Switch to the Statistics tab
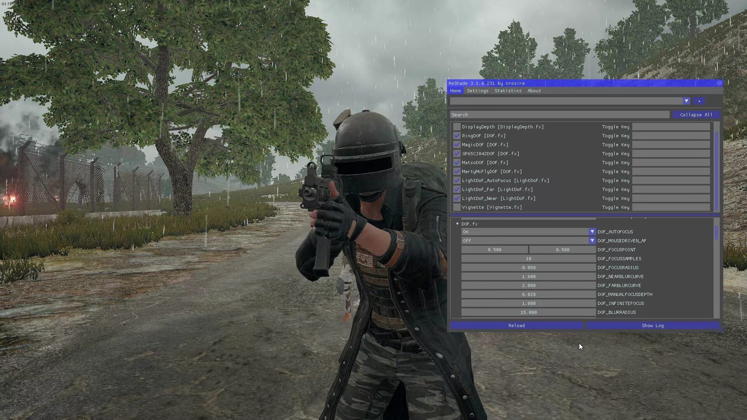747x420 pixels. pos(507,90)
